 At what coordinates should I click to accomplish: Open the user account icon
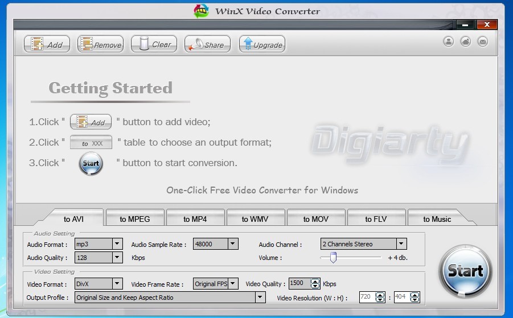pos(449,42)
